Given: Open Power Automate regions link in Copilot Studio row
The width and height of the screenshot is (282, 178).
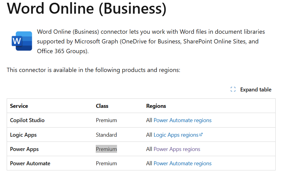Looking at the screenshot, I should [182, 120].
